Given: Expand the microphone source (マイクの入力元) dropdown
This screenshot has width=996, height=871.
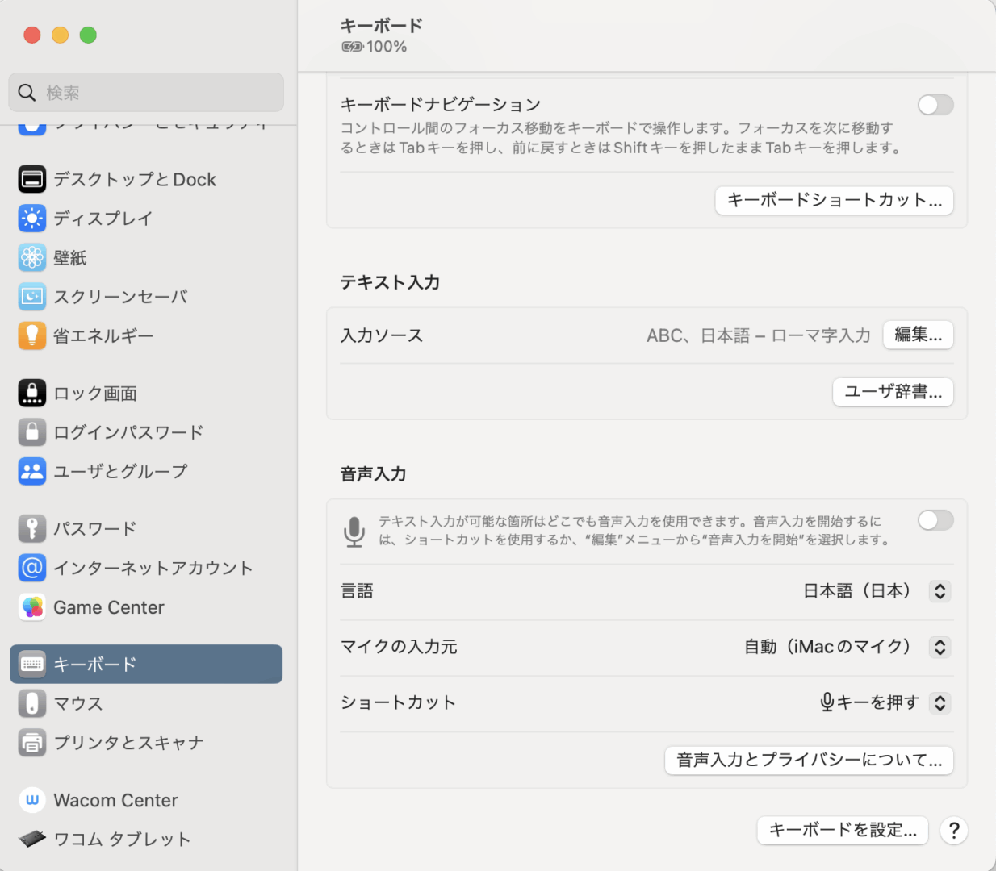Looking at the screenshot, I should [940, 647].
